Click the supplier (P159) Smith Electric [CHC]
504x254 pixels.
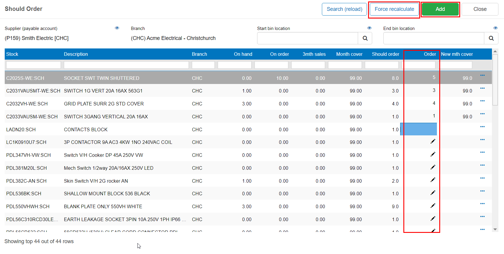(37, 38)
